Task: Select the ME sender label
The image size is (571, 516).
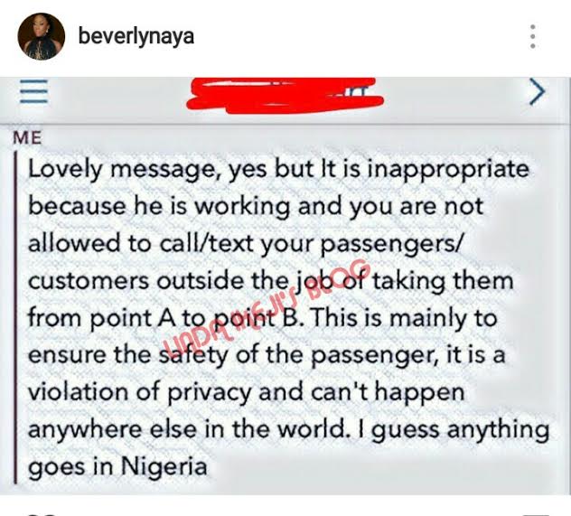Action: [x=27, y=137]
